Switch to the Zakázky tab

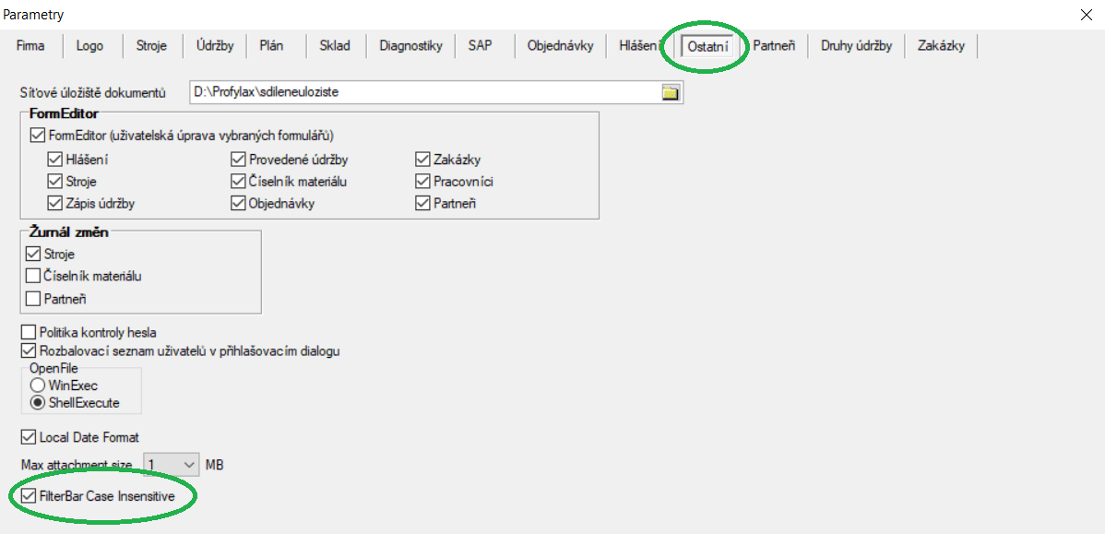pyautogui.click(x=941, y=46)
